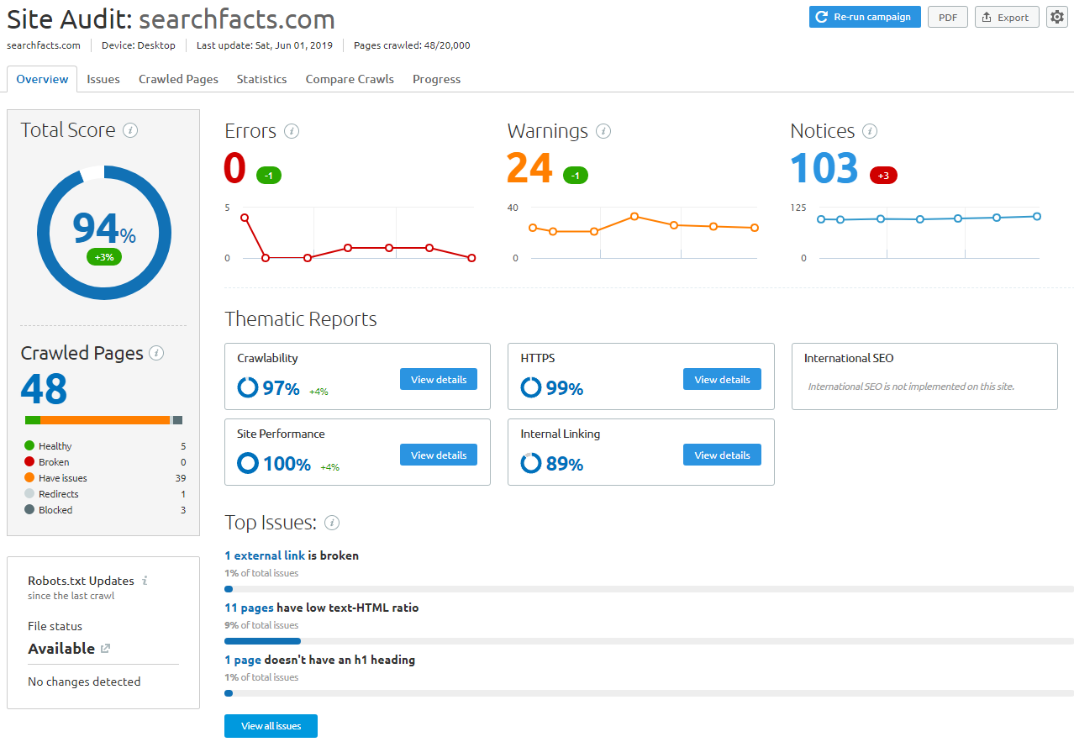Click the dark gray Blocked legend dot

click(x=29, y=510)
